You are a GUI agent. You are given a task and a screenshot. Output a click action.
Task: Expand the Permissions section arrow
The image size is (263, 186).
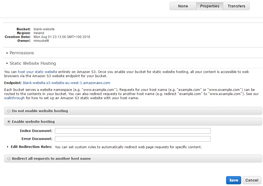[7, 53]
